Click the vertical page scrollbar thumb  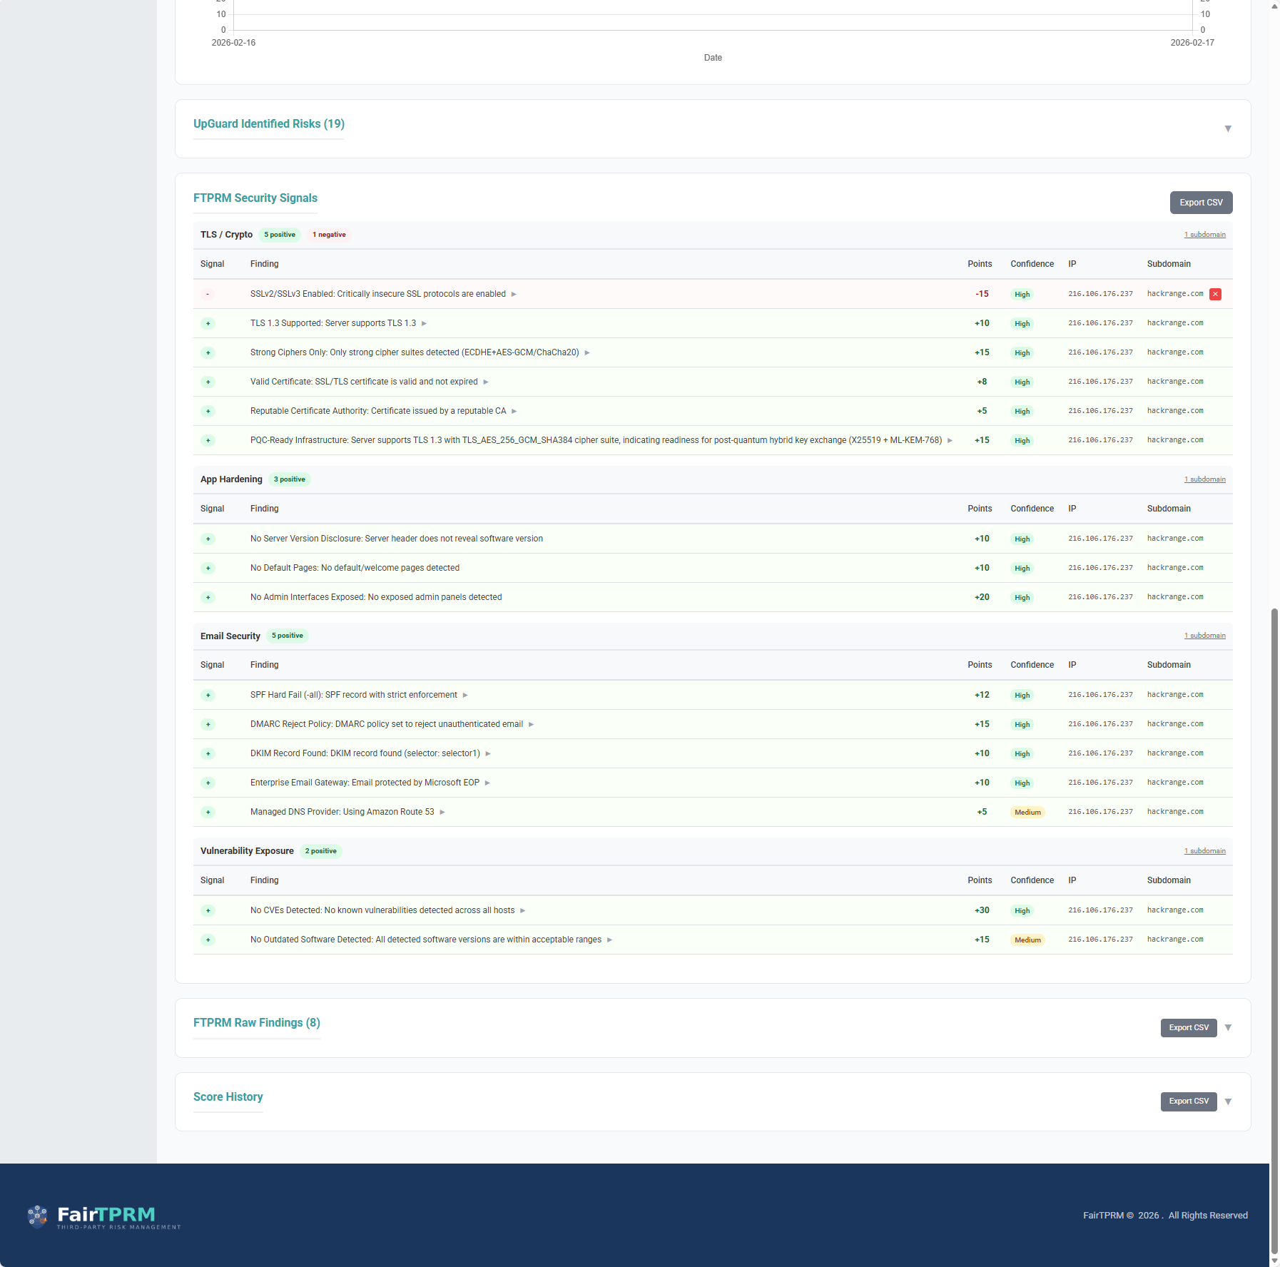1274,927
